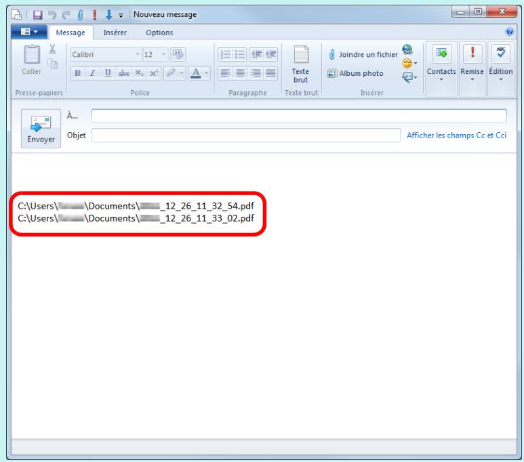Click Joindre un fichier
The width and height of the screenshot is (524, 462).
click(363, 54)
